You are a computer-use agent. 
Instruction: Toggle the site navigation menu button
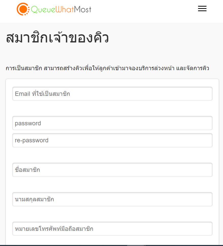(x=202, y=9)
